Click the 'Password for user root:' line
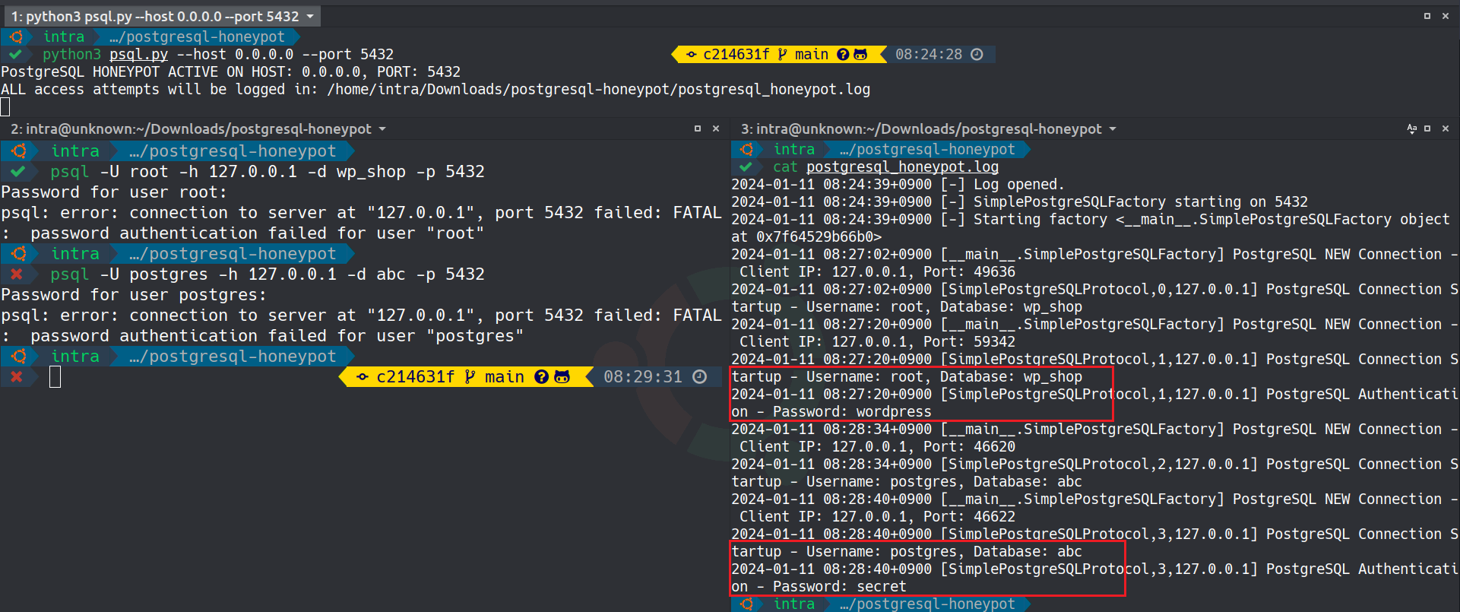Screen dimensions: 1460x612 pos(114,192)
